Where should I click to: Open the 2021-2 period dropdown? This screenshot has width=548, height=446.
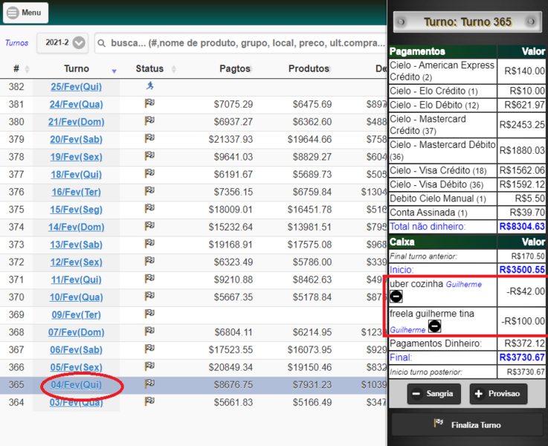coord(62,43)
